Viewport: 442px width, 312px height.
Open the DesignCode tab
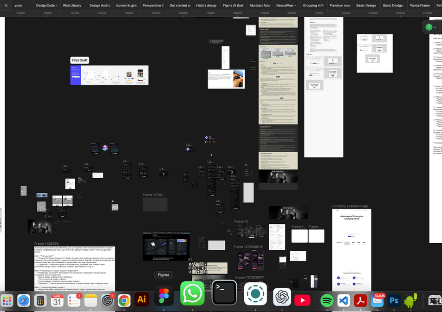click(47, 6)
